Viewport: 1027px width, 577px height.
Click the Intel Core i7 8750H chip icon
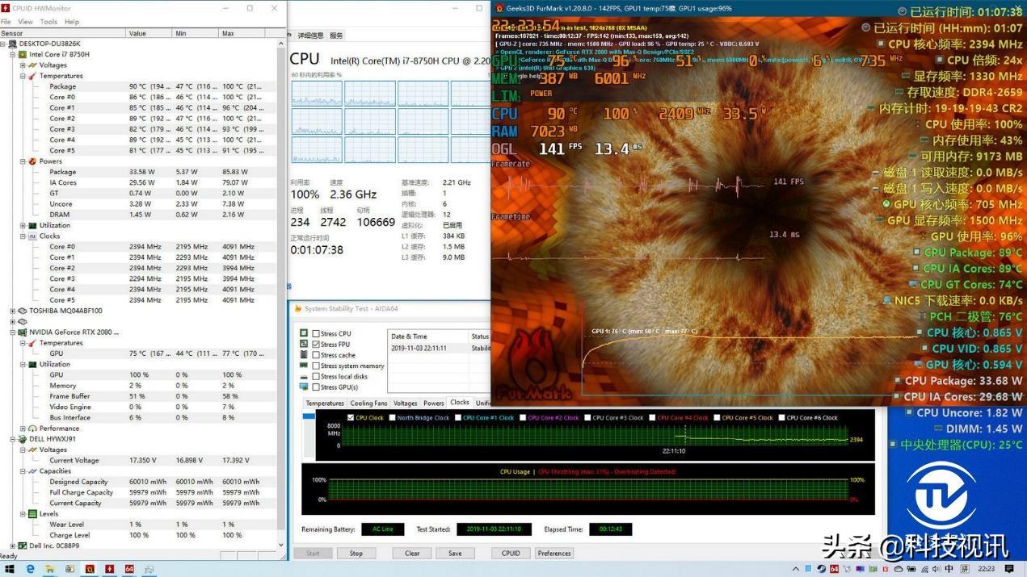coord(22,54)
